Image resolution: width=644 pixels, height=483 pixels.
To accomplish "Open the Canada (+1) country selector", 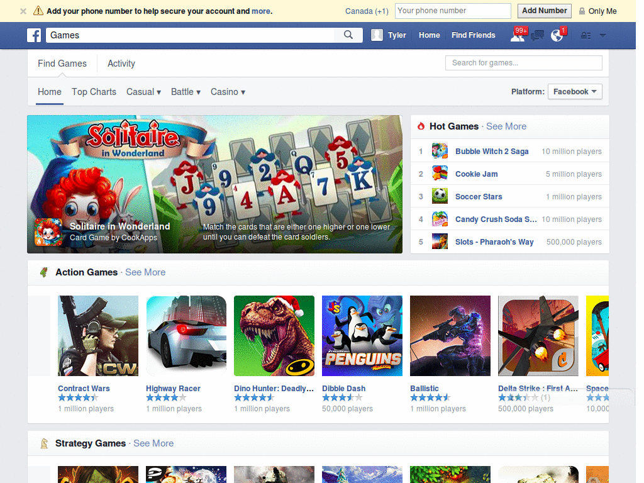I will click(x=367, y=11).
